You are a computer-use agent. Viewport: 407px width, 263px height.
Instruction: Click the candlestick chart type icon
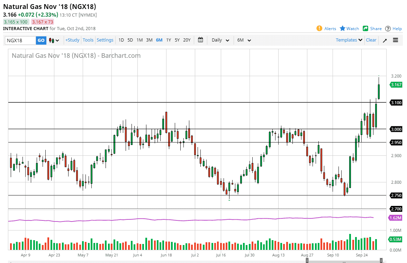(51, 40)
